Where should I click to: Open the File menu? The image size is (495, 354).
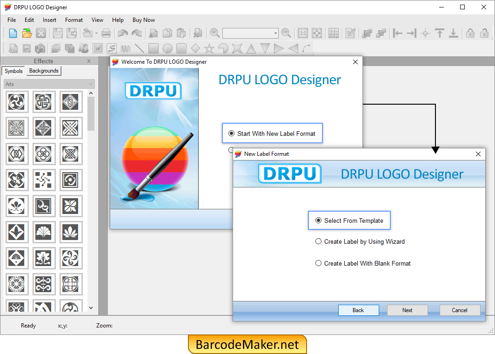[12, 20]
